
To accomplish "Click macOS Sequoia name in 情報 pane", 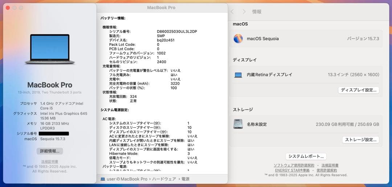I will click(263, 39).
